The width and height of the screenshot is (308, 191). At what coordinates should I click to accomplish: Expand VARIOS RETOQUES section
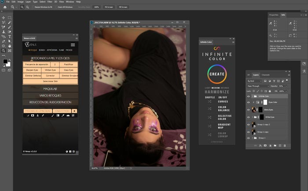[50, 96]
